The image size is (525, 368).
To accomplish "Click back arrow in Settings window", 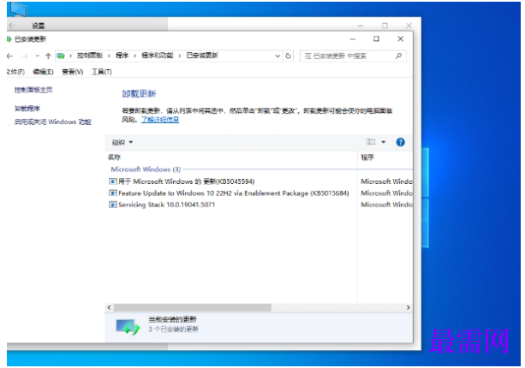I will point(12,26).
